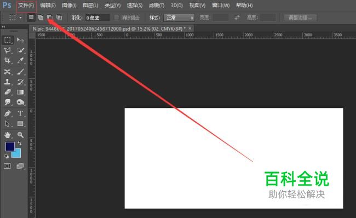Choose the Gradient tool
Image resolution: width=356 pixels, height=218 pixels.
pos(20,92)
